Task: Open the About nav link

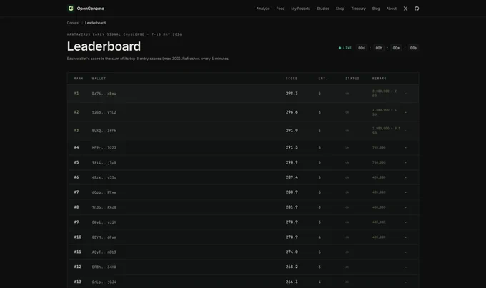Action: point(391,9)
